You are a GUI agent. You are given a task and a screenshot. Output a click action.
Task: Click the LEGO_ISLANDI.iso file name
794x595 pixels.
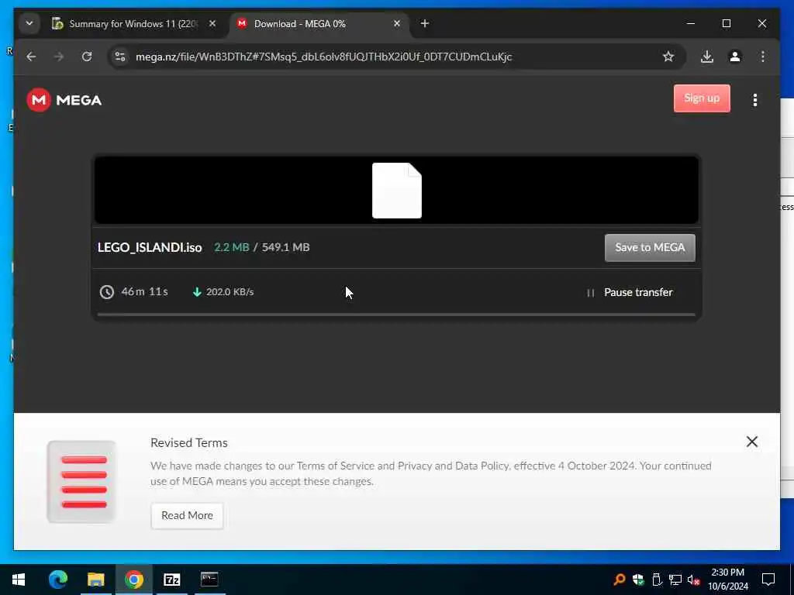click(150, 247)
